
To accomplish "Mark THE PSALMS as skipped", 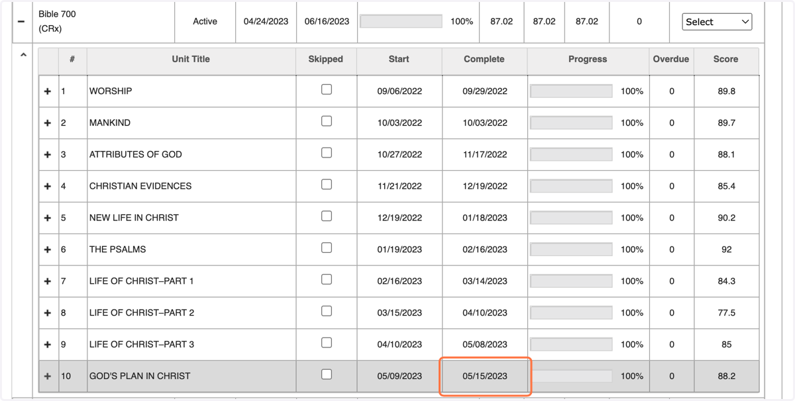I will coord(327,248).
